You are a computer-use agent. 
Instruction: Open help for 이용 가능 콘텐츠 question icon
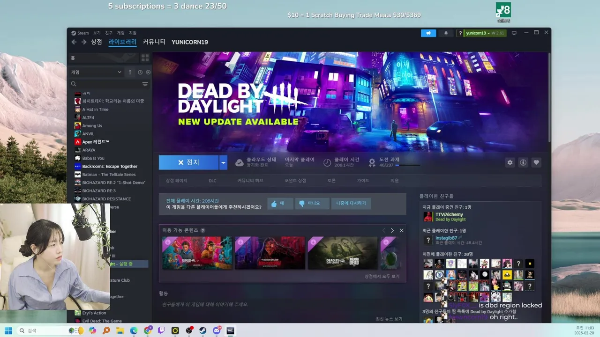[x=202, y=230]
